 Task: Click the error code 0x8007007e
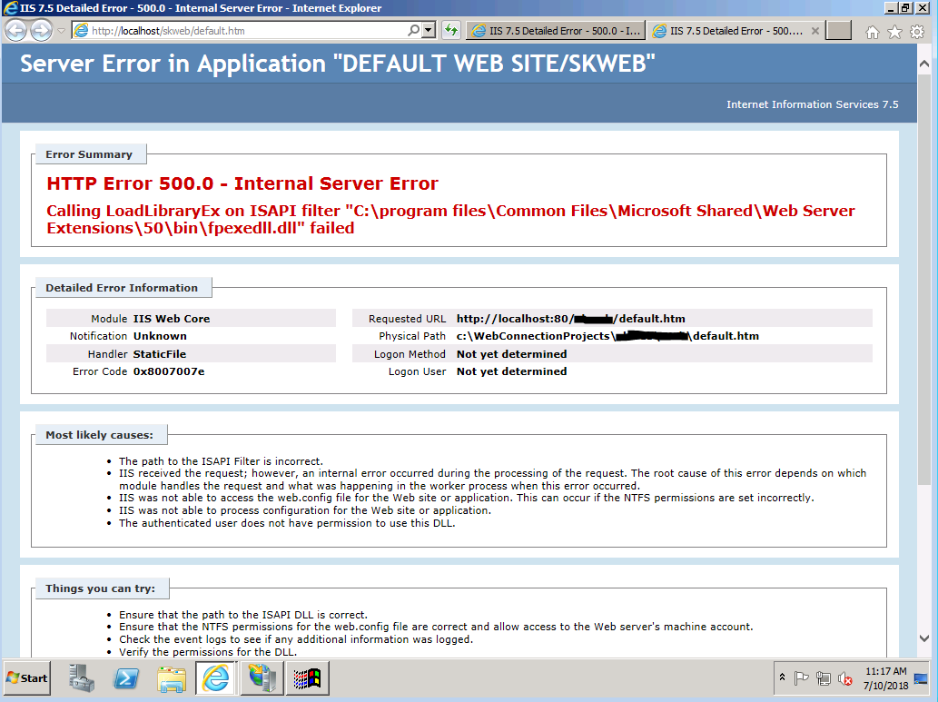coord(169,371)
